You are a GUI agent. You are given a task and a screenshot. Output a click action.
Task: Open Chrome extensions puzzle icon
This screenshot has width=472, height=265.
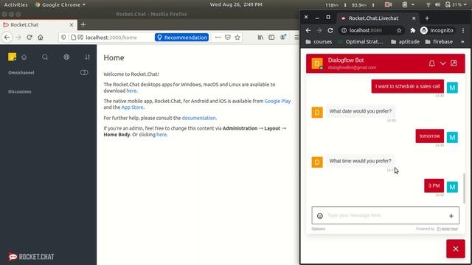pyautogui.click(x=413, y=30)
